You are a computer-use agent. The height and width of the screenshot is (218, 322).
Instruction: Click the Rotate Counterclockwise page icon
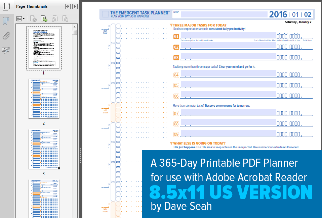coord(55,19)
